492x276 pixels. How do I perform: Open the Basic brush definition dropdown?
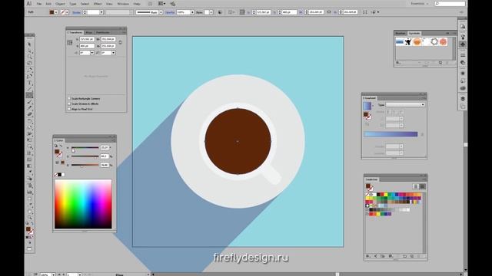pyautogui.click(x=161, y=12)
